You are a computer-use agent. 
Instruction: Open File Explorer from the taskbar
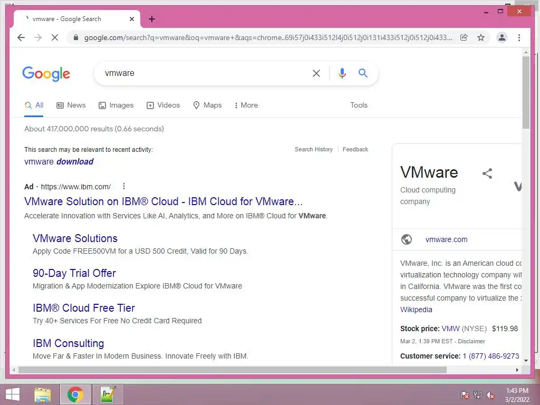click(x=43, y=394)
